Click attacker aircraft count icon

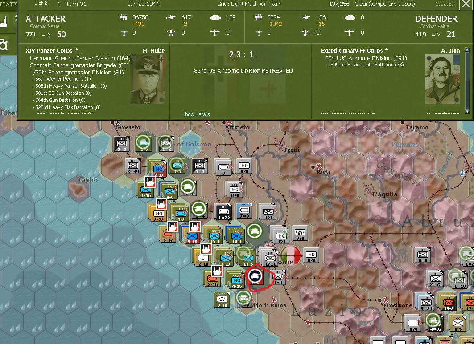click(170, 17)
